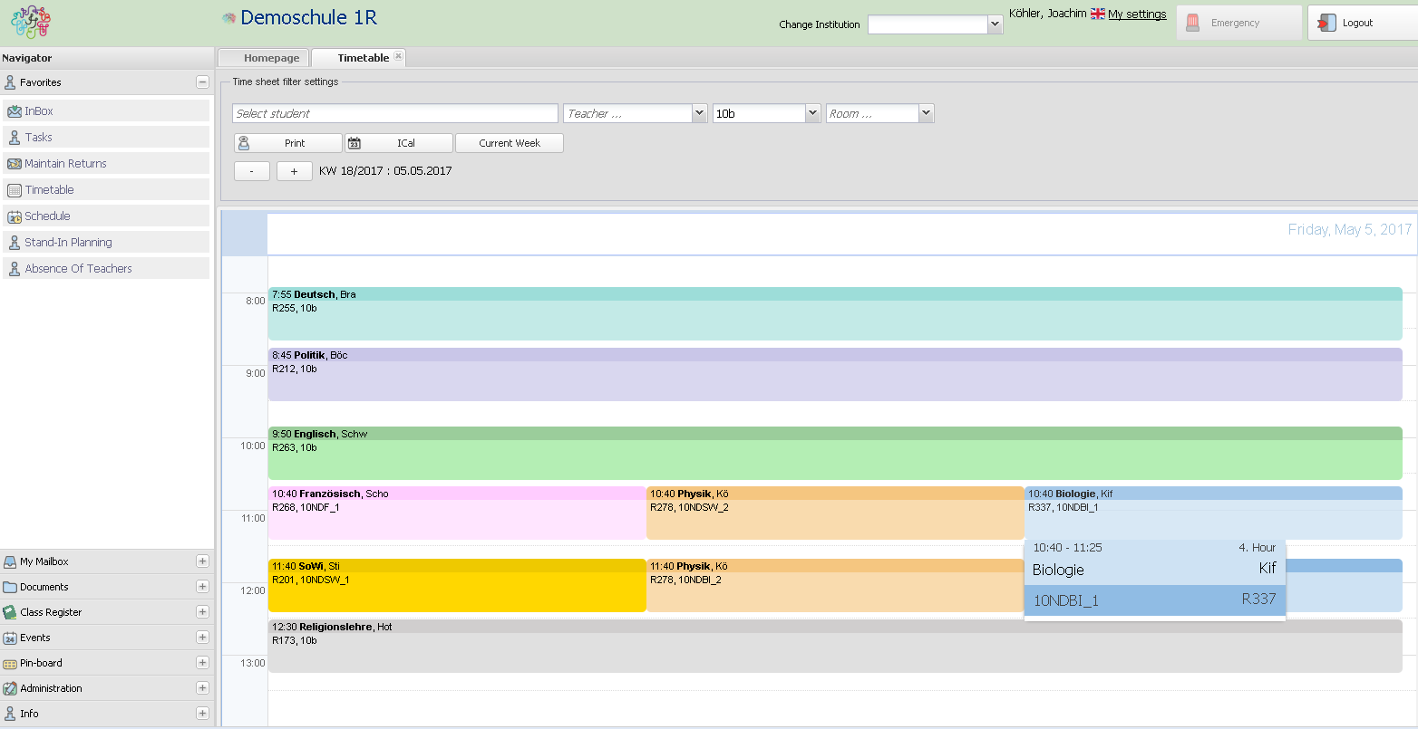The height and width of the screenshot is (729, 1418).
Task: Open the Schedule calendar icon in Favorites
Action: [x=15, y=216]
